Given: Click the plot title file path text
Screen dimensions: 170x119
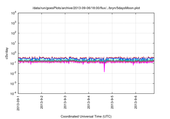Looking at the screenshot, I should pyautogui.click(x=86, y=8).
